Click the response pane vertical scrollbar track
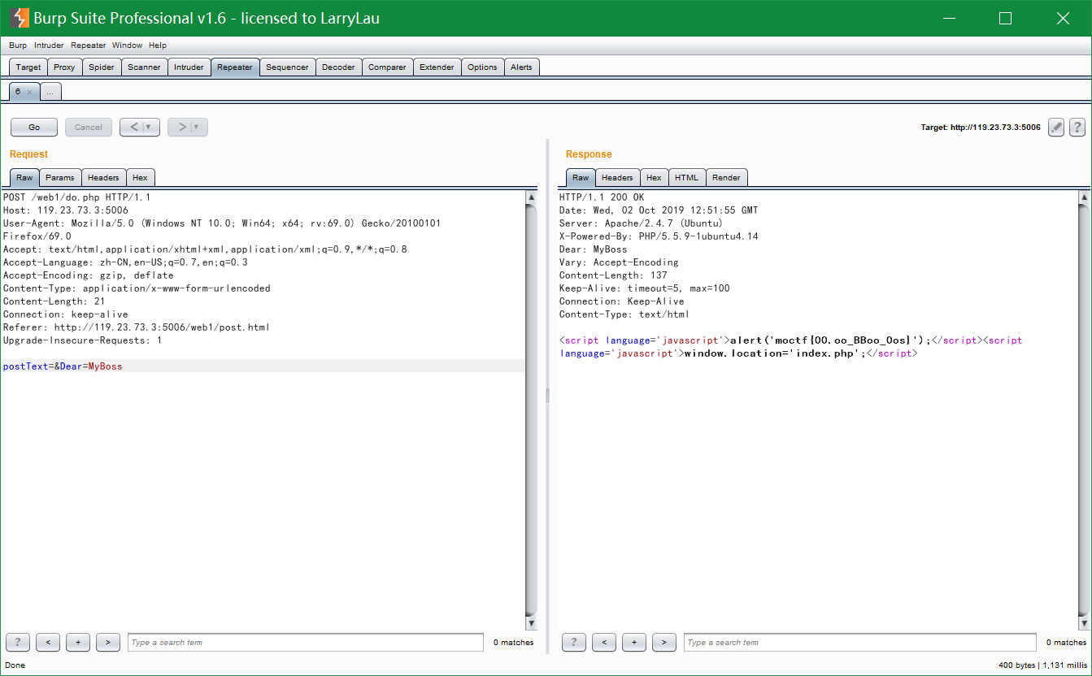 (x=1083, y=410)
